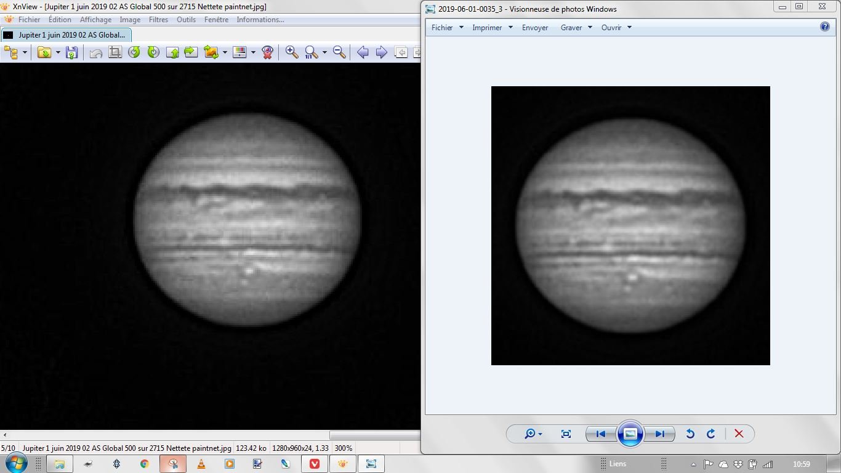Screen dimensions: 841x473
Task: Open the Fenêtre menu in XnView
Action: point(216,20)
